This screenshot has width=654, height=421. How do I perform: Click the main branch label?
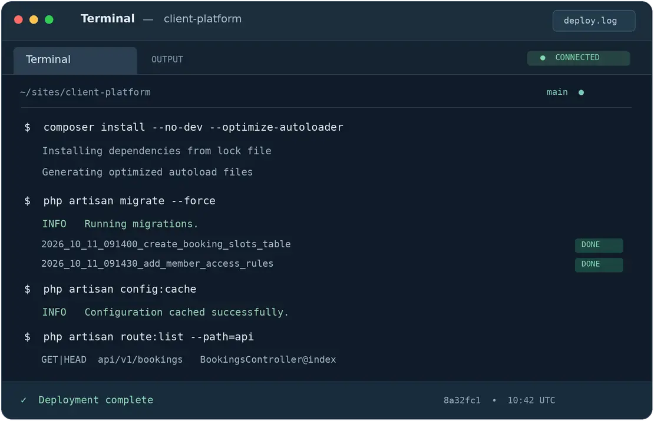pyautogui.click(x=557, y=92)
